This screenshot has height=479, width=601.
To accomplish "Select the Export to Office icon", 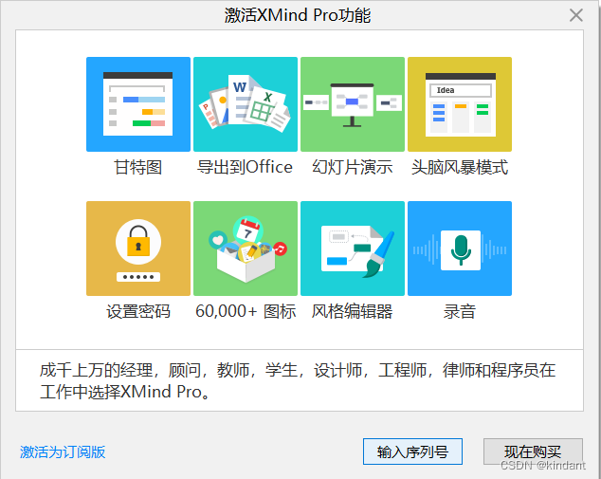I will (x=246, y=104).
